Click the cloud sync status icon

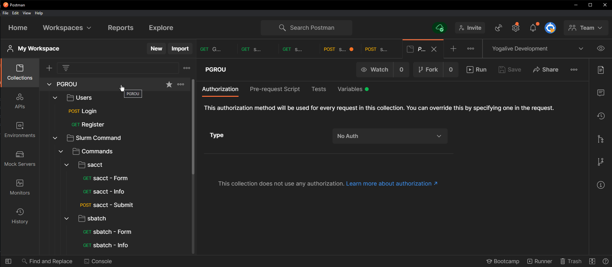pyautogui.click(x=440, y=28)
